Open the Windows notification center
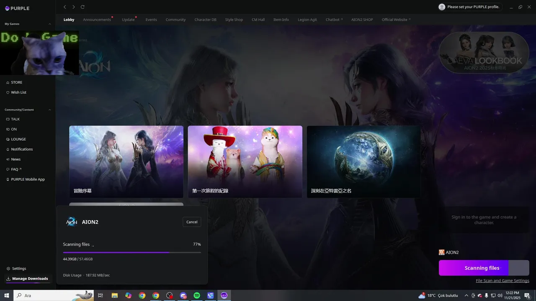This screenshot has width=536, height=301. 528,296
